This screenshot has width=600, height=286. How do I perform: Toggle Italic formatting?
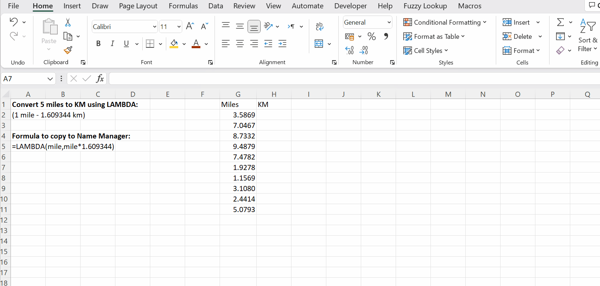112,44
